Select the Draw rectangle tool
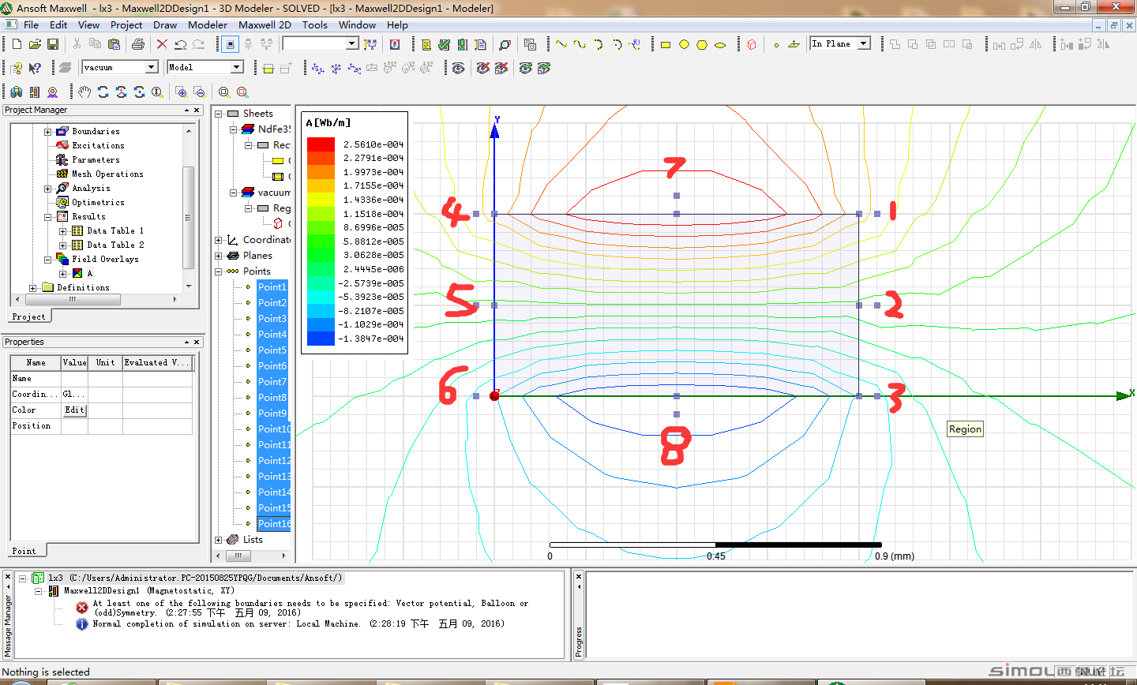This screenshot has width=1137, height=685. point(666,45)
